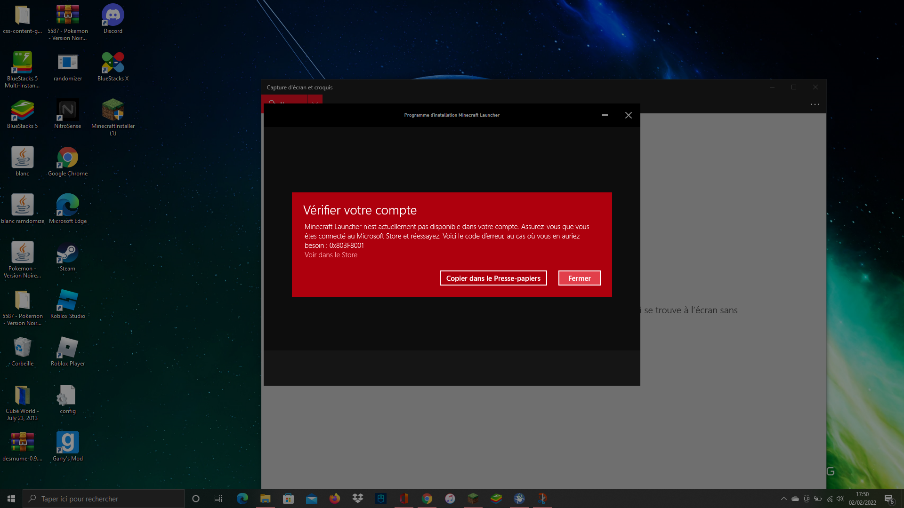Open the Discord desktop shortcut
The width and height of the screenshot is (904, 508).
click(x=113, y=19)
